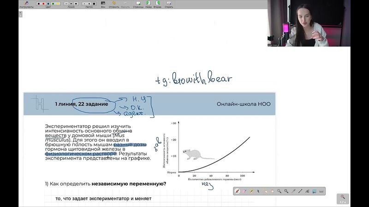Select the black pen color

tap(39, 4)
